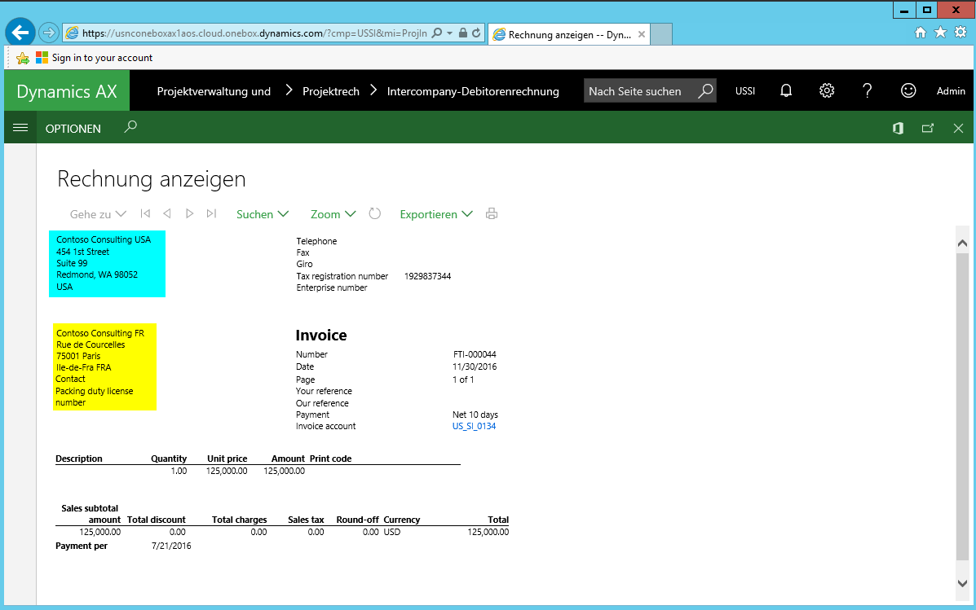976x610 pixels.
Task: Select the Projektverwaltung und breadcrumb
Action: coord(214,91)
